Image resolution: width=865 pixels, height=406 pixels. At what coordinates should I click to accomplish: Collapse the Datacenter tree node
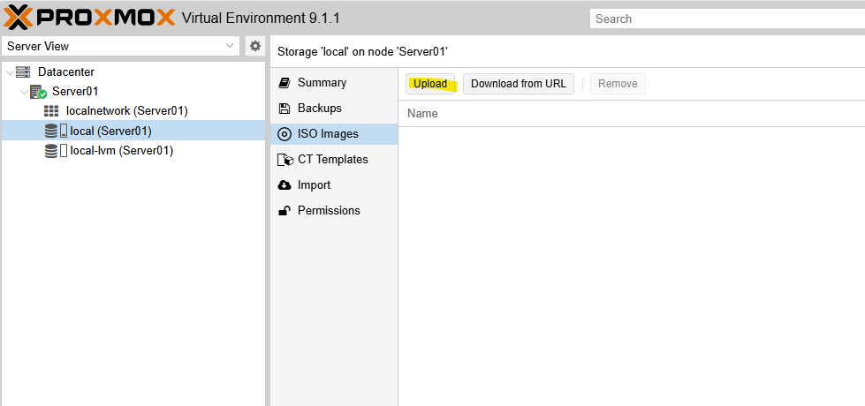(x=10, y=72)
